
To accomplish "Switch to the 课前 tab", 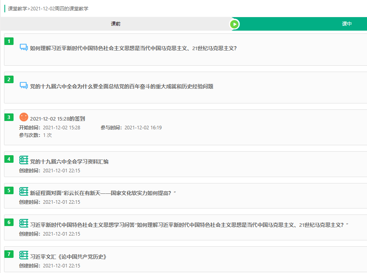I will coord(116,24).
